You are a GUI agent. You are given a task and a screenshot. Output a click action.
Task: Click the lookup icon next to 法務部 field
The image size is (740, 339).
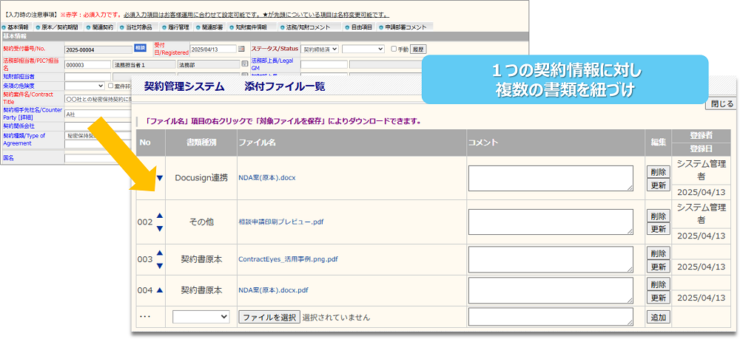(x=245, y=64)
